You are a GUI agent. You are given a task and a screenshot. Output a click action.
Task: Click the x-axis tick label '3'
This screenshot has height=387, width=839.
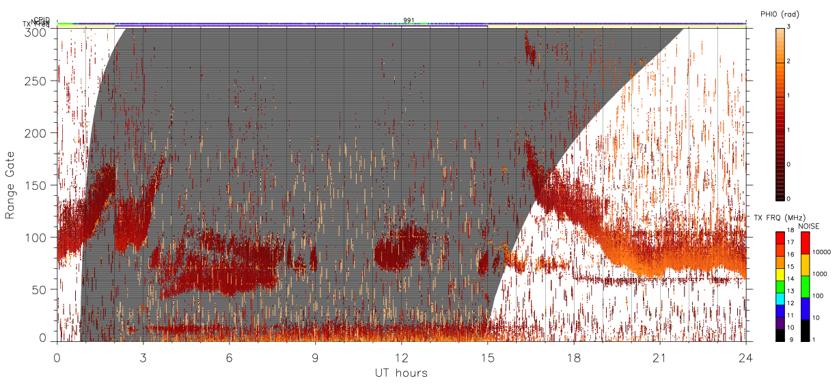[x=143, y=357]
